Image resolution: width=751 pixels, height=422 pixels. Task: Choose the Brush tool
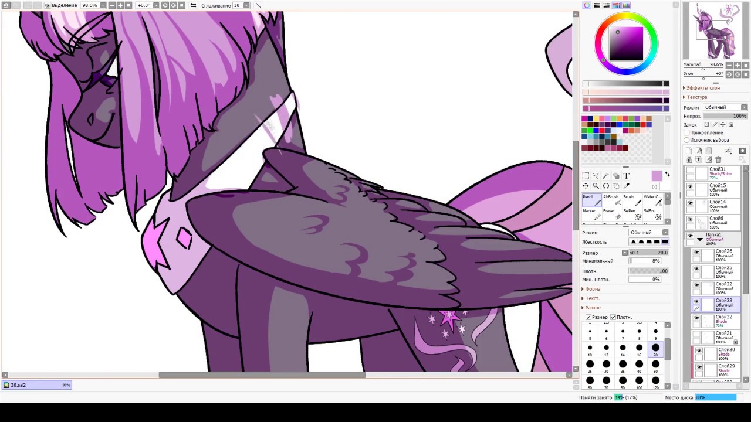632,200
